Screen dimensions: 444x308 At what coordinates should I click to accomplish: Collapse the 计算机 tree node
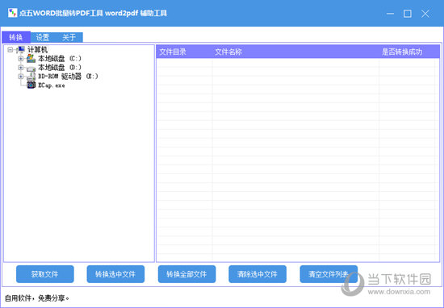10,50
